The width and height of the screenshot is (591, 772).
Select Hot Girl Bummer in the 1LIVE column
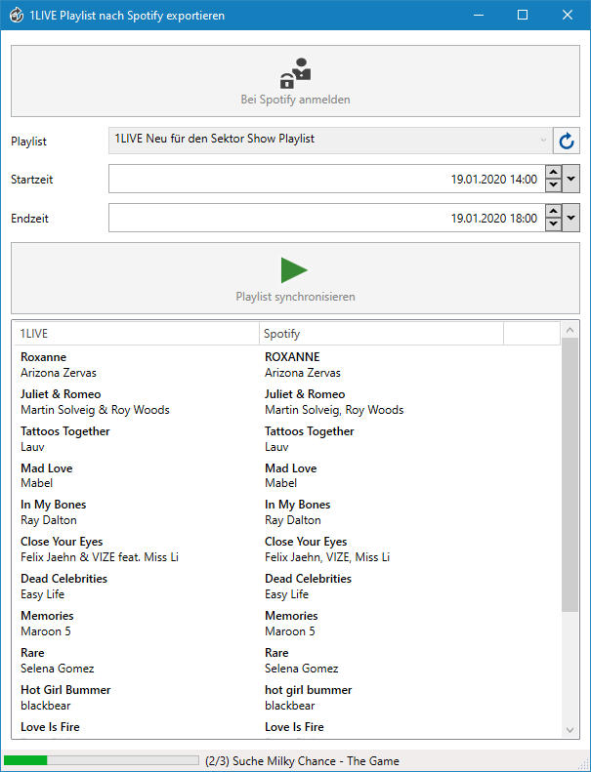65,690
